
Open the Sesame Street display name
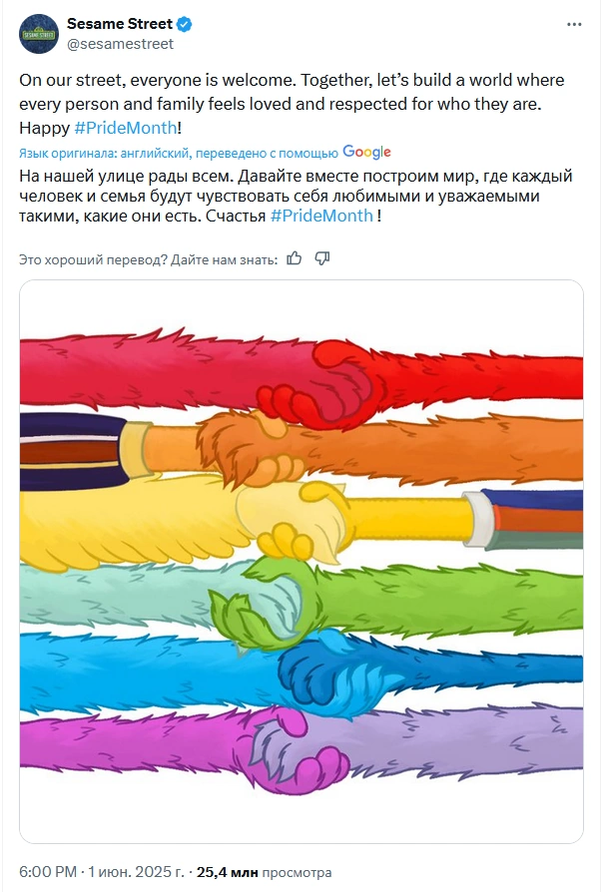tap(120, 24)
